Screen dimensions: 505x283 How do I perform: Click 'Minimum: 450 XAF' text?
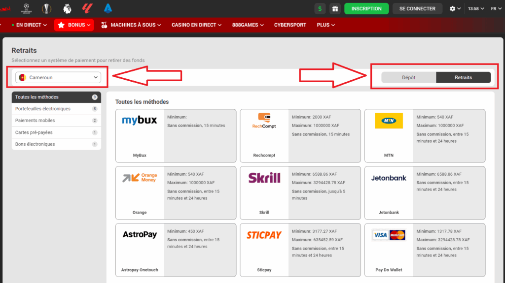[185, 231]
